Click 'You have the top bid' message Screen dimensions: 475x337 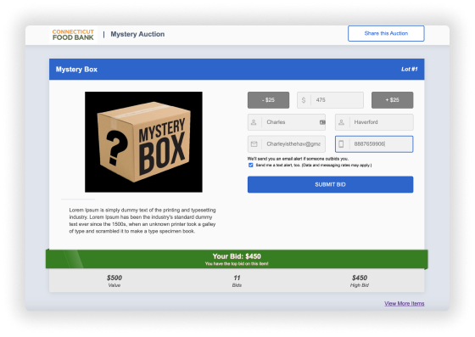pyautogui.click(x=237, y=264)
